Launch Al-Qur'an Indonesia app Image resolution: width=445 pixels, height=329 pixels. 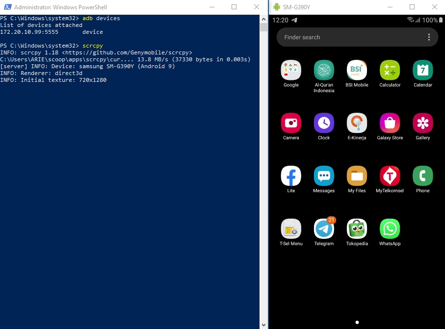324,70
